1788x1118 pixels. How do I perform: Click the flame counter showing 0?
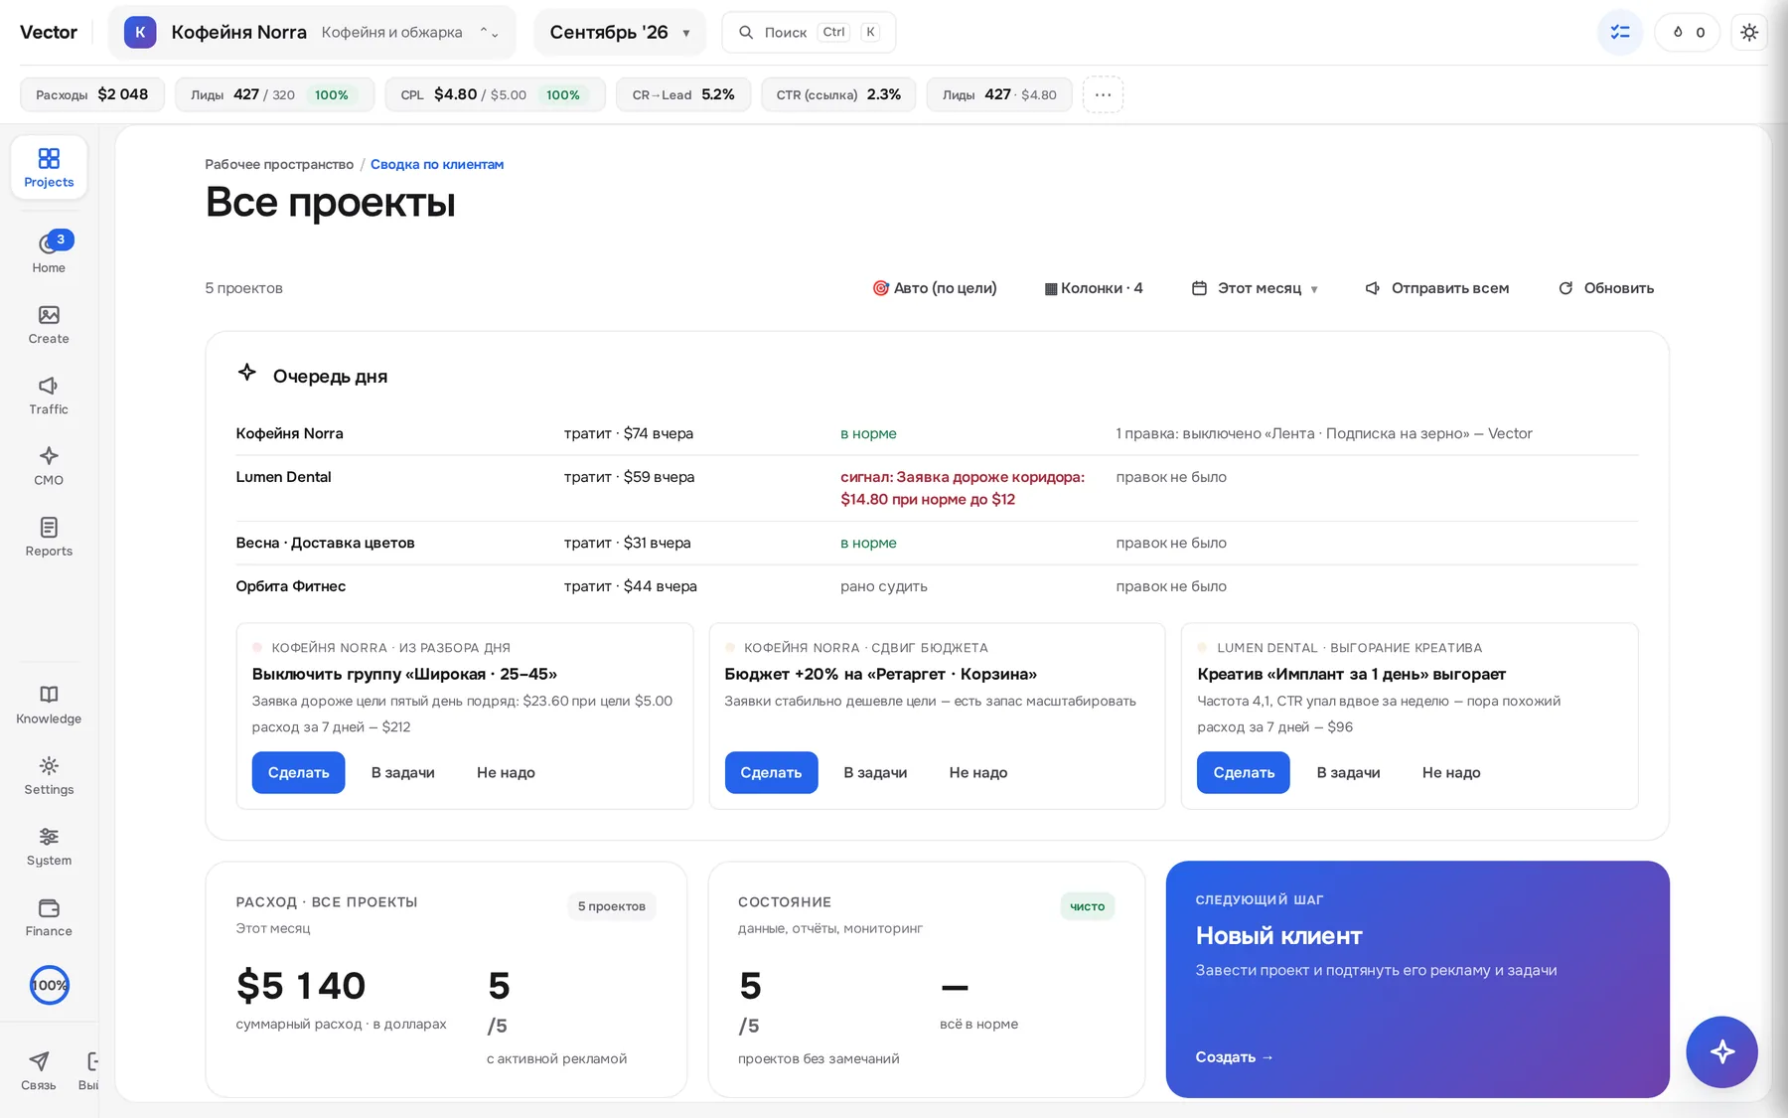point(1688,32)
